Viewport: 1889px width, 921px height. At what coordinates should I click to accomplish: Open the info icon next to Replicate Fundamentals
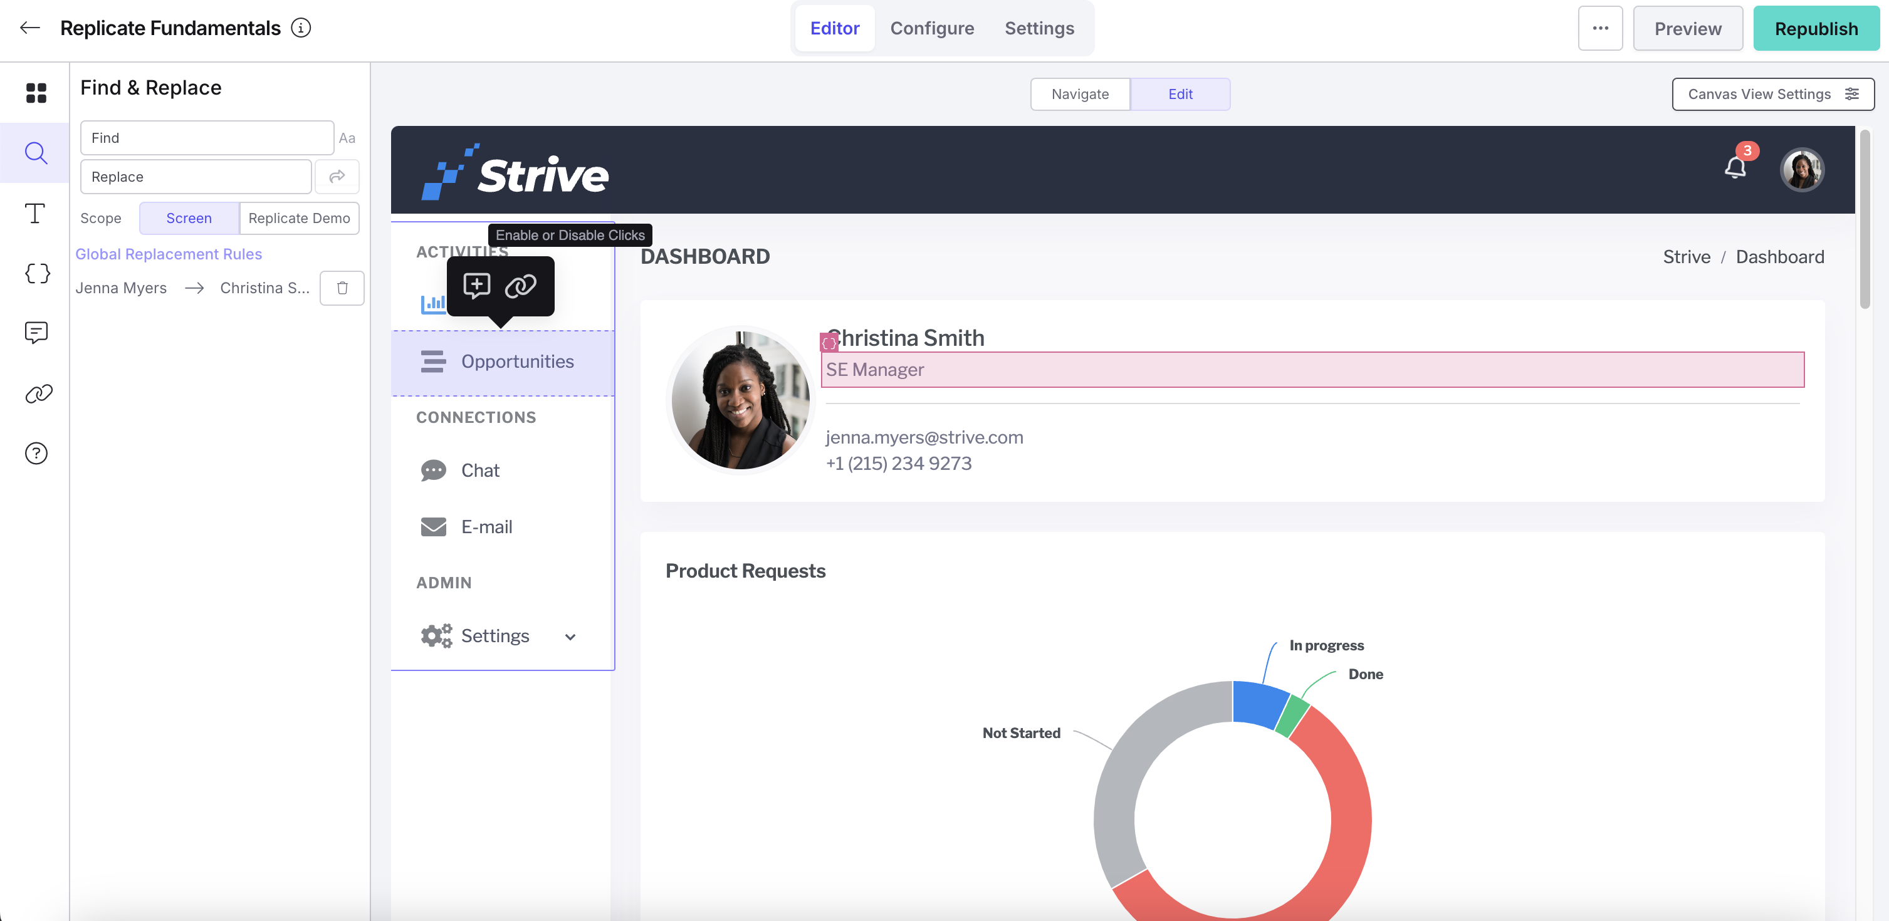(x=301, y=28)
